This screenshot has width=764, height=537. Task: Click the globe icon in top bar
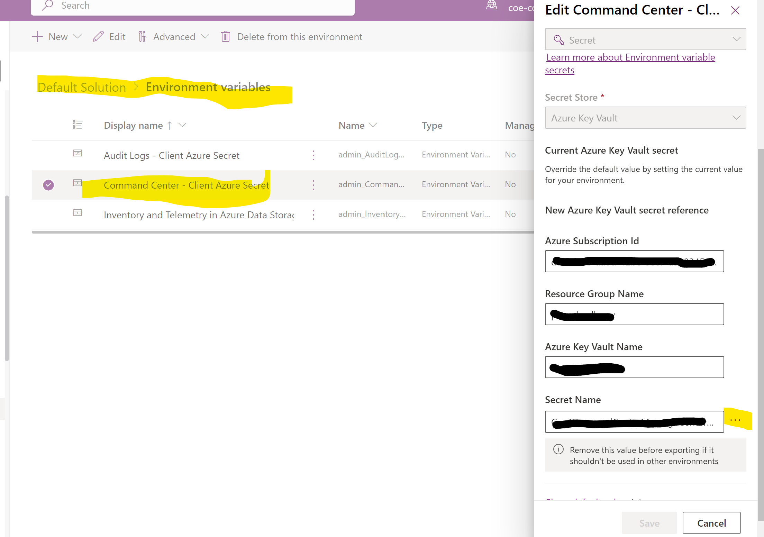pyautogui.click(x=491, y=5)
